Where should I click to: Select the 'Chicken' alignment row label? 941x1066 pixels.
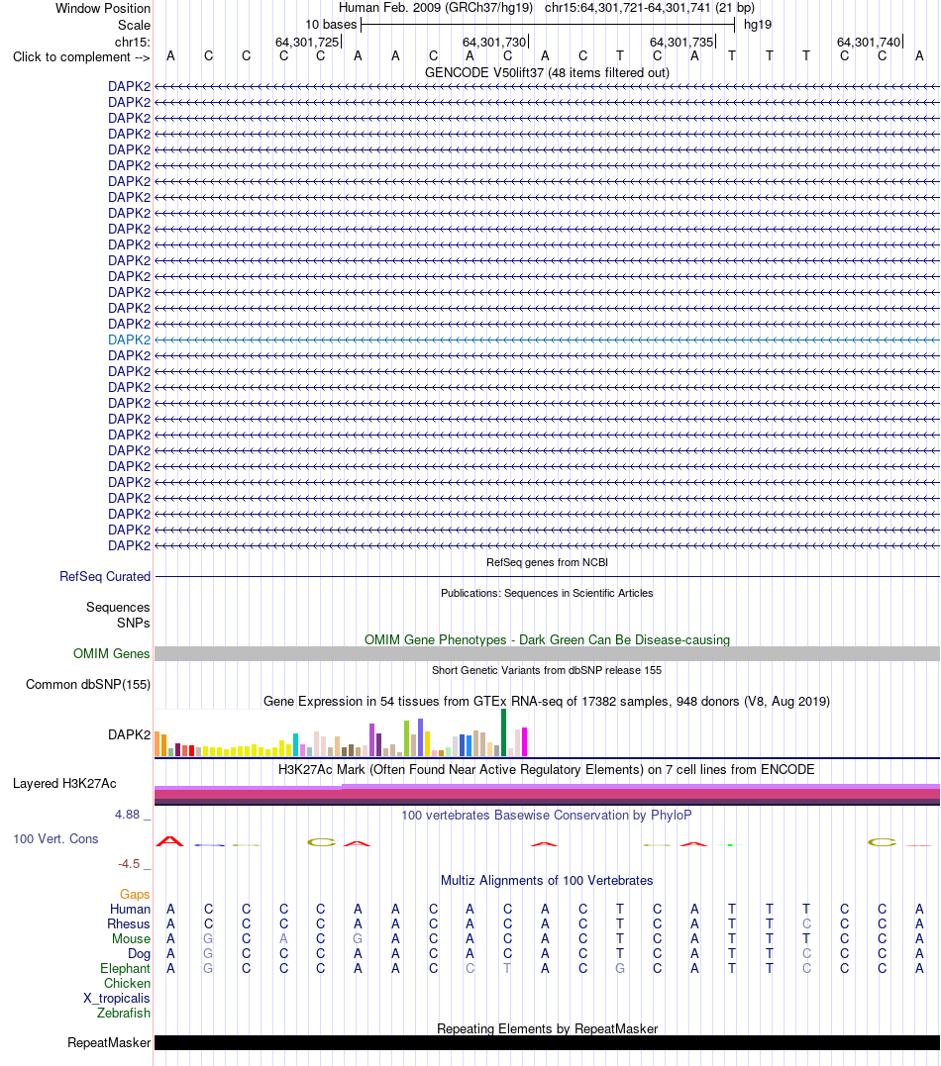(x=127, y=984)
